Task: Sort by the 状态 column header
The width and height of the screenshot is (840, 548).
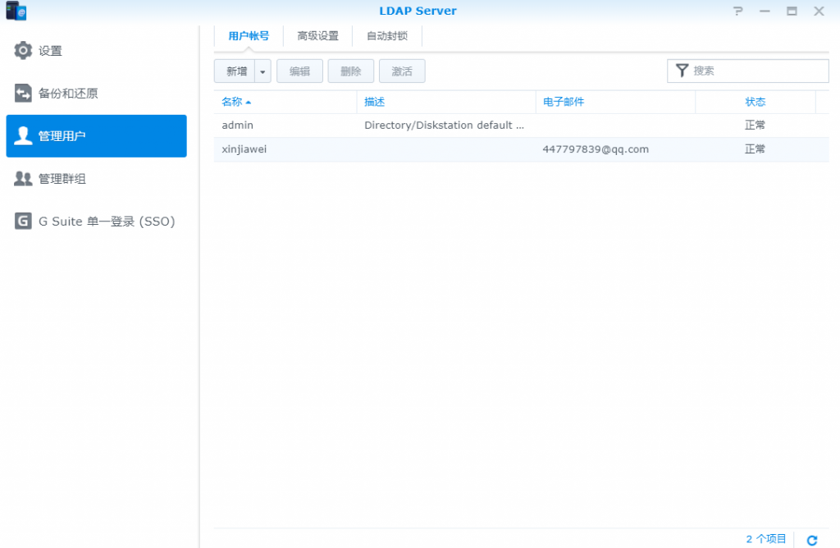Action: tap(755, 103)
